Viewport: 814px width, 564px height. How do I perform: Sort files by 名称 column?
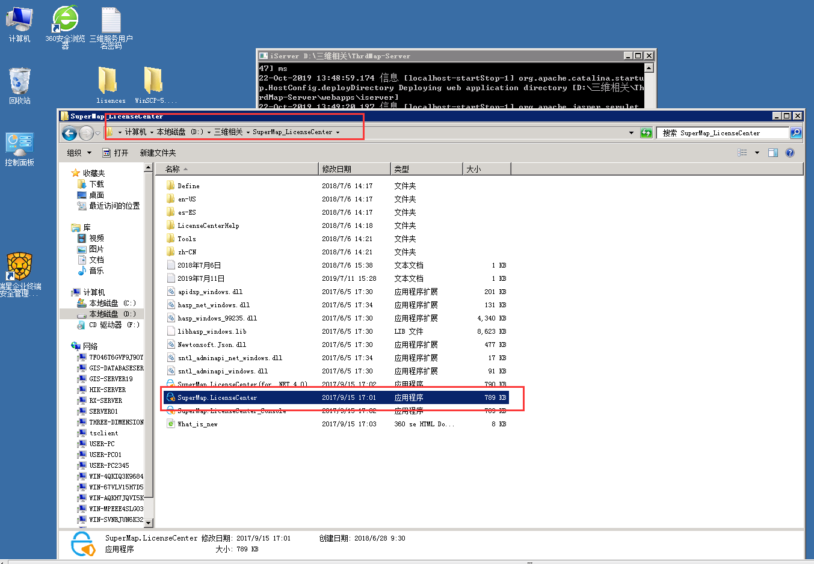click(x=237, y=169)
